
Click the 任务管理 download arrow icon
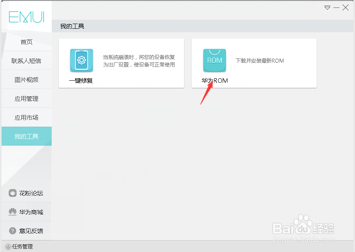pyautogui.click(x=8, y=246)
